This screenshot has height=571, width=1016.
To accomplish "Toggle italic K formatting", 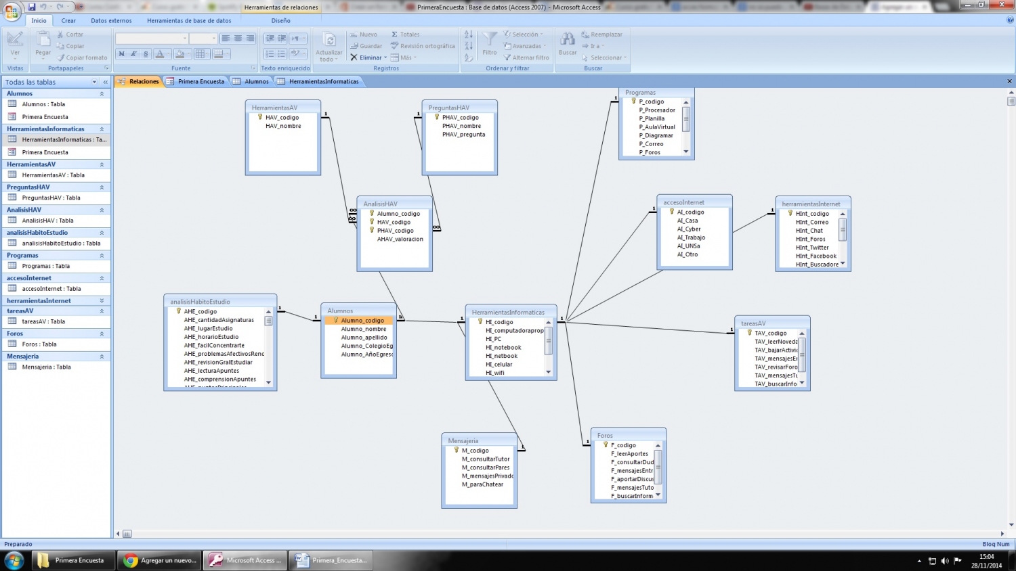I will coord(133,53).
